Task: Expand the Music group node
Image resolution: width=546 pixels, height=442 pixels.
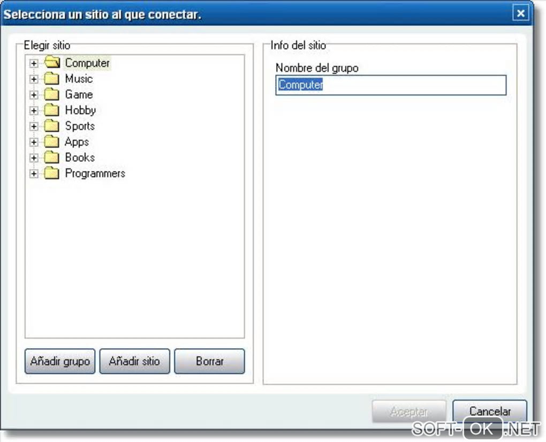Action: point(34,79)
